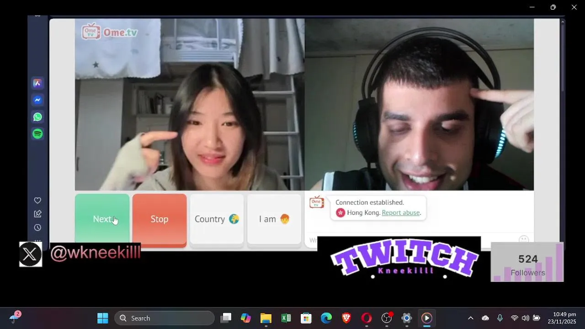
Task: Click the Next button
Action: (x=102, y=219)
